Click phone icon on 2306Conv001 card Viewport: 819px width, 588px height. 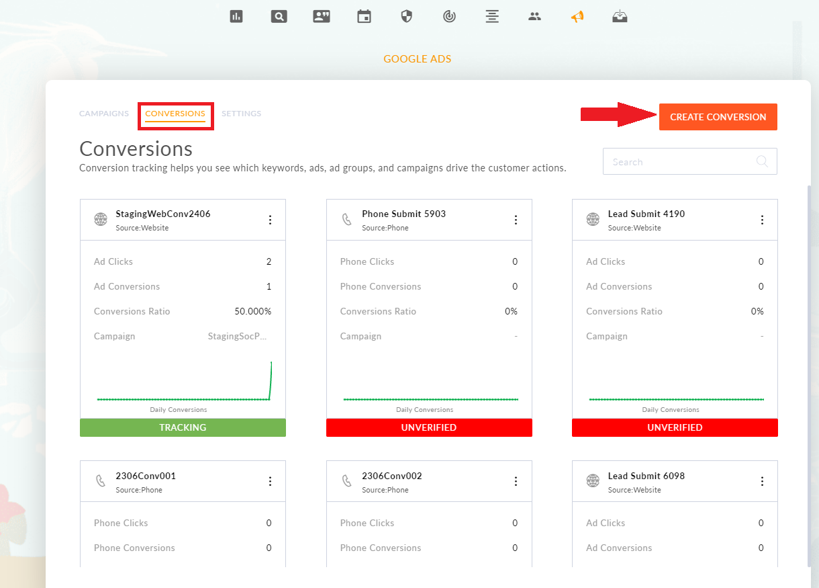point(101,481)
